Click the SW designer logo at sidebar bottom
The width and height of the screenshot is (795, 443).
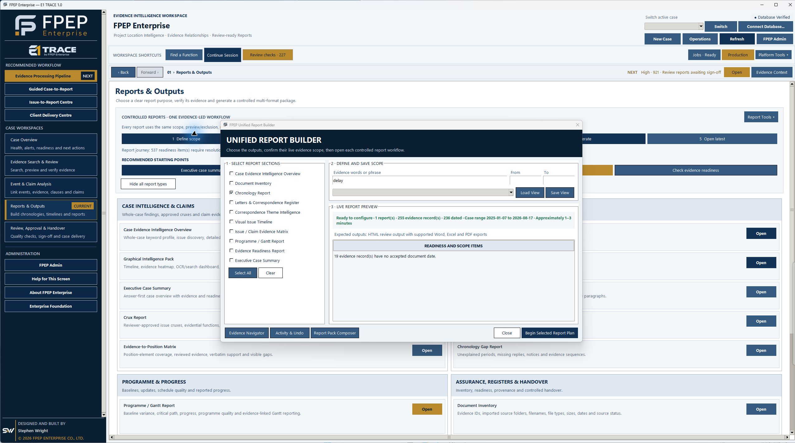(x=8, y=431)
